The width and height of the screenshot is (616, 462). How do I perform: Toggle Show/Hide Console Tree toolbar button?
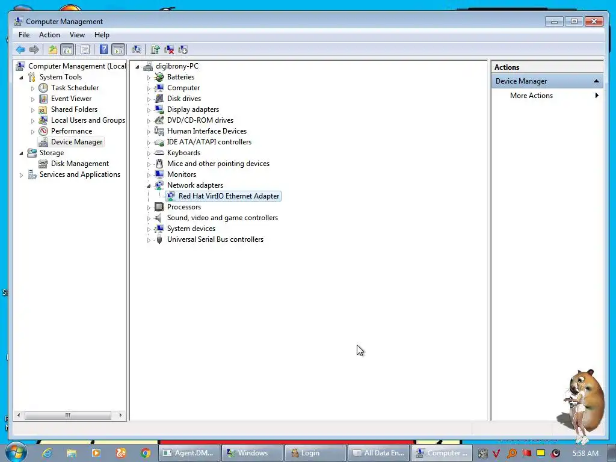coord(67,49)
